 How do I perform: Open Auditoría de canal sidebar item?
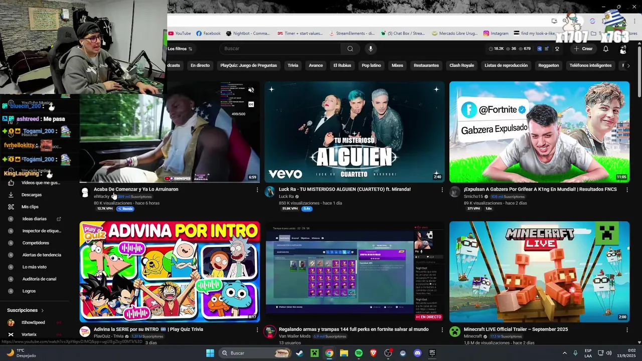(39, 279)
